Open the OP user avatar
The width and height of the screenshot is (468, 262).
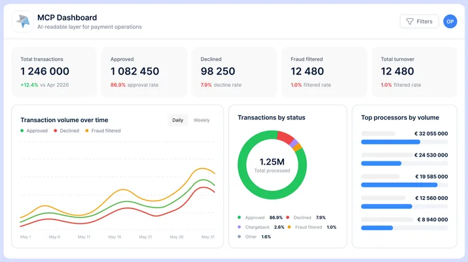click(450, 22)
